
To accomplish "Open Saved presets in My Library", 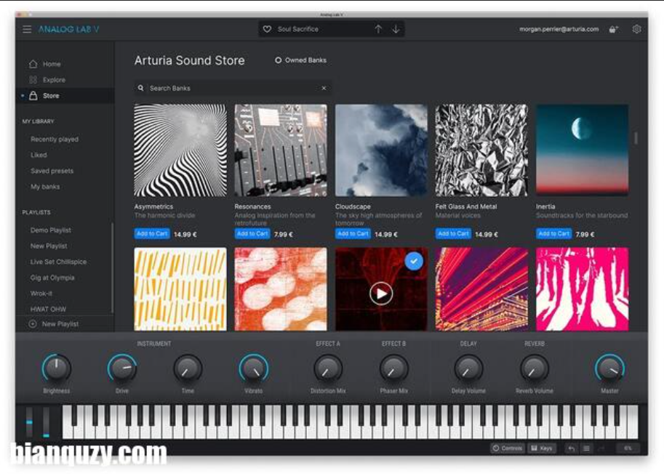I will [52, 171].
